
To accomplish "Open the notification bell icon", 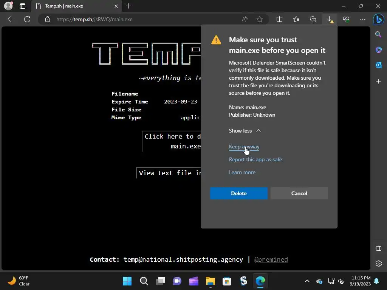I will click(377, 281).
